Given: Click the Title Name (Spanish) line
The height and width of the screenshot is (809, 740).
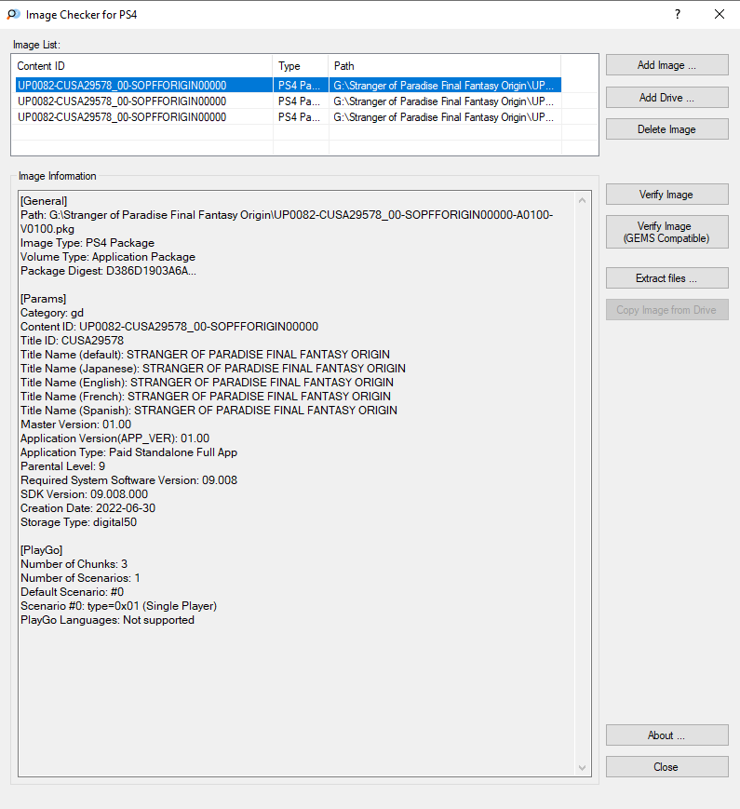Looking at the screenshot, I should tap(209, 410).
